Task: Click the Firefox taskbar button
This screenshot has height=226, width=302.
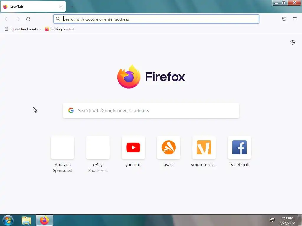Action: 45,220
